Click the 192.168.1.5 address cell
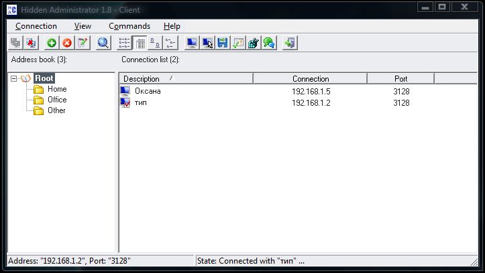Screen dimensions: 485x273 [x=311, y=92]
